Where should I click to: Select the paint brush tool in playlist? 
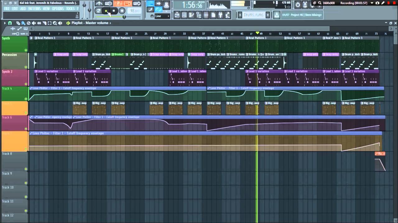(x=23, y=23)
